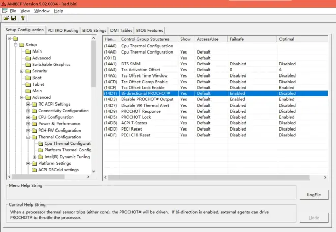
Task: Click the tree panel scroll down arrow
Action: coord(94,171)
